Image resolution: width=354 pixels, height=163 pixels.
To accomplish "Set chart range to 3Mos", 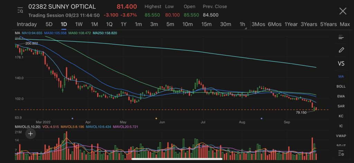I will click(258, 24).
